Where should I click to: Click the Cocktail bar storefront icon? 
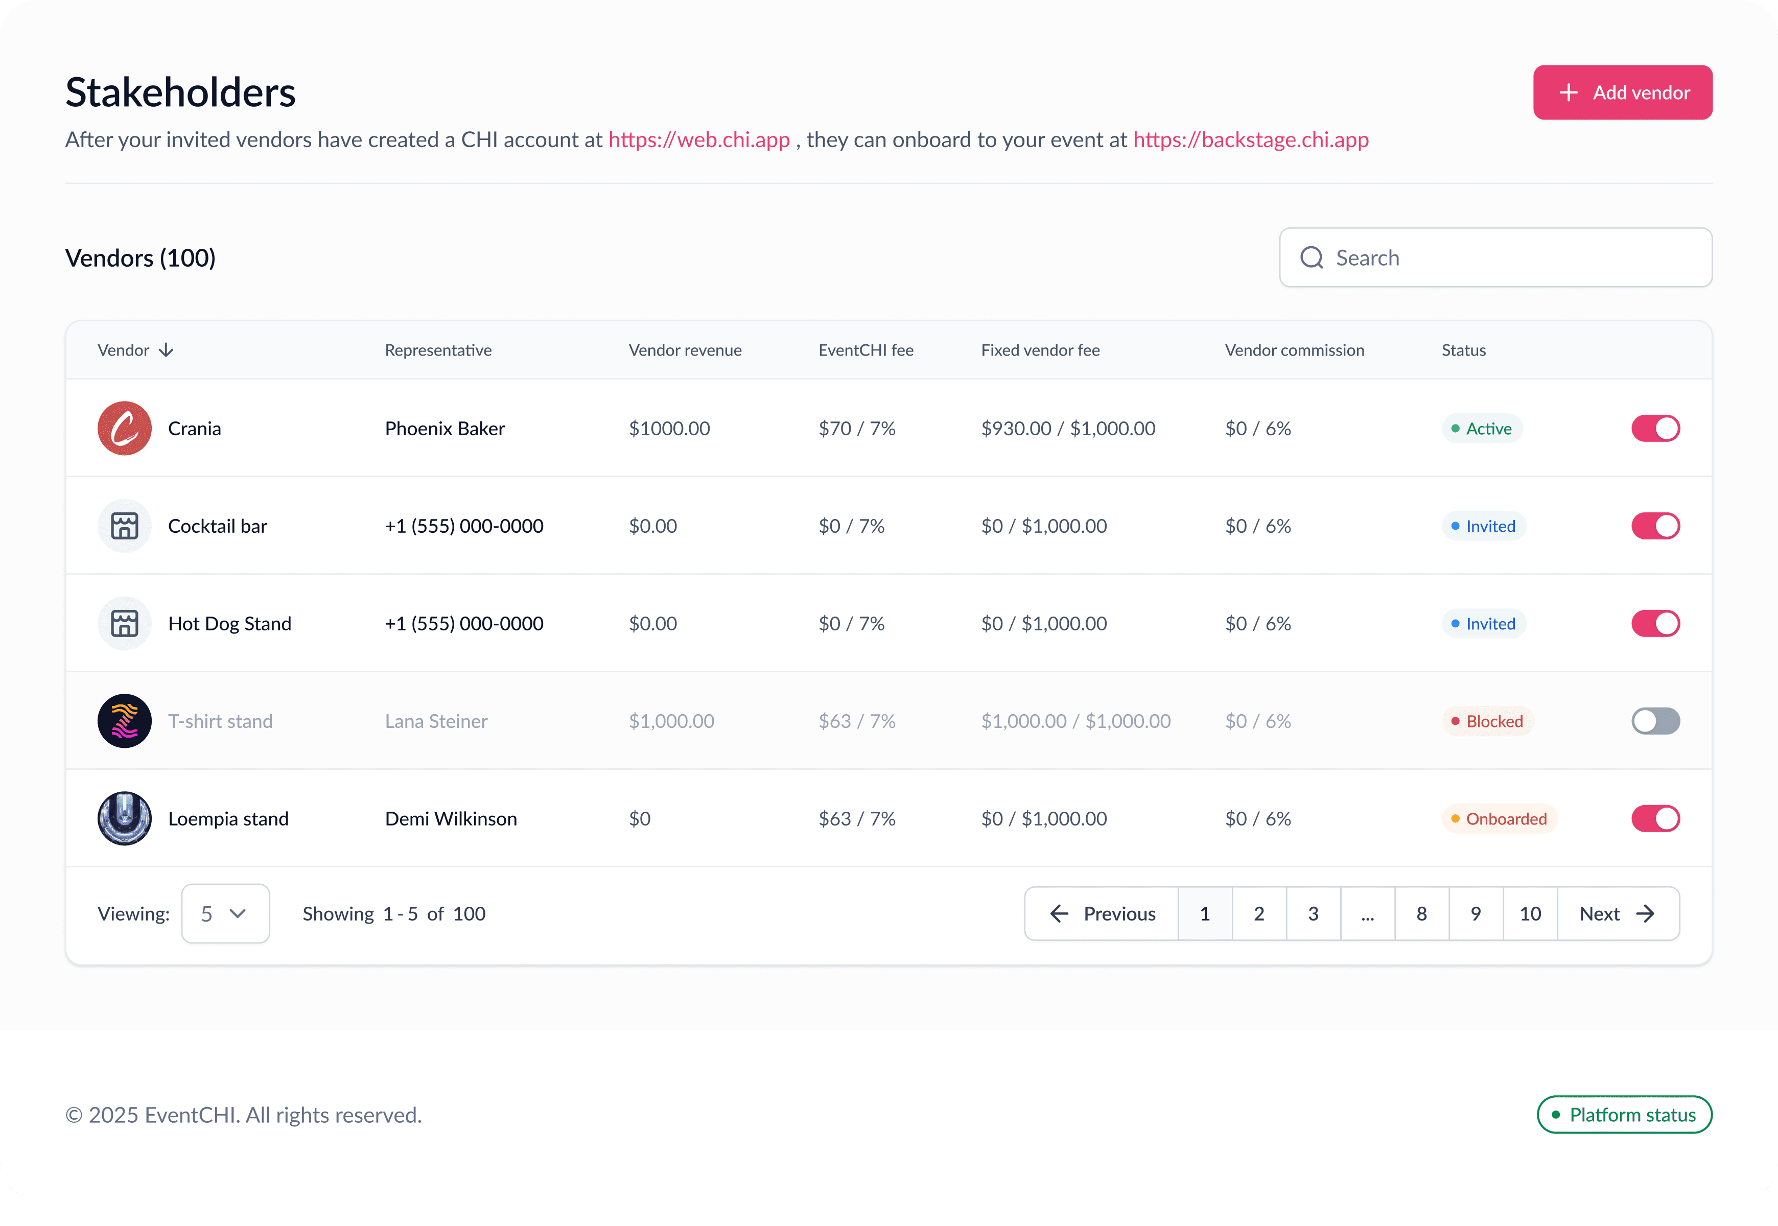tap(125, 526)
